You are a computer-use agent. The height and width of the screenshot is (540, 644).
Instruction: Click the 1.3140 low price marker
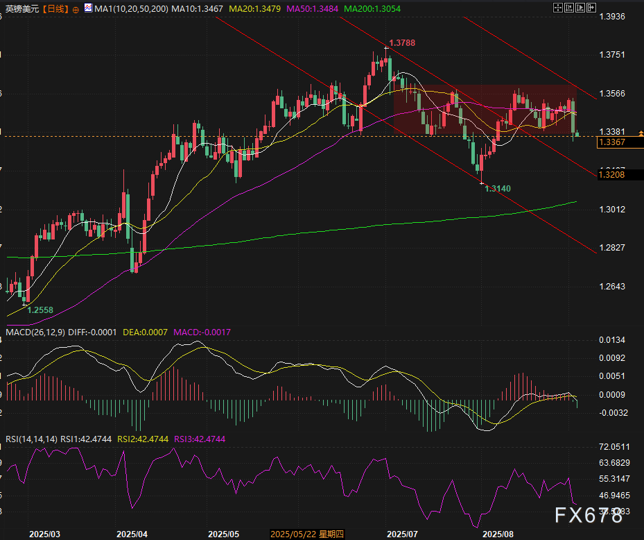(x=498, y=188)
